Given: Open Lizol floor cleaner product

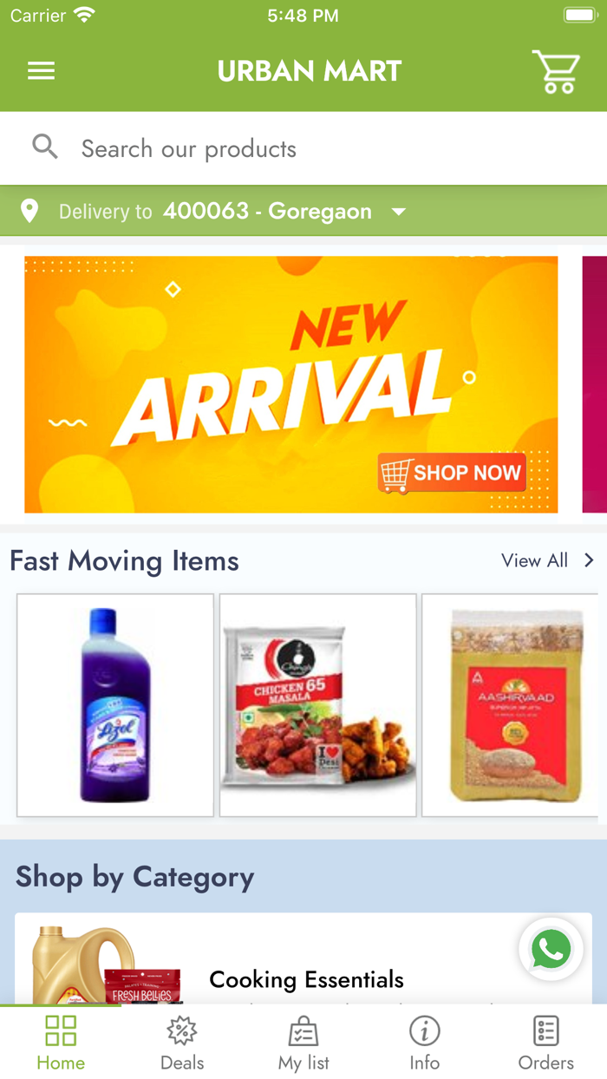Looking at the screenshot, I should pyautogui.click(x=115, y=705).
